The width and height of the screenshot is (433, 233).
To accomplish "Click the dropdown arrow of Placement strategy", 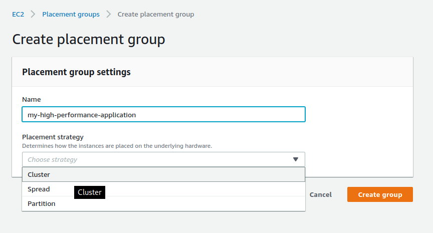I will coord(296,159).
